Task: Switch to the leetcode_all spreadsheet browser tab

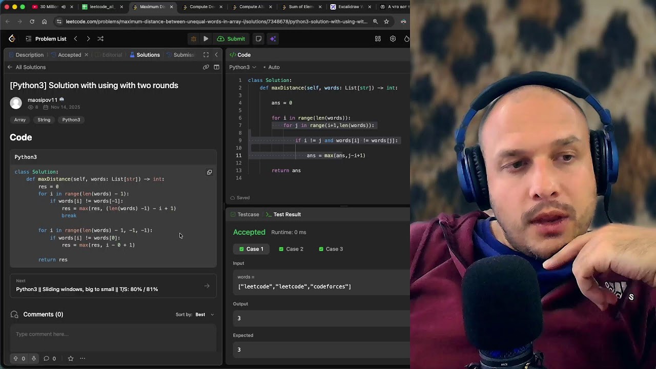Action: click(101, 7)
